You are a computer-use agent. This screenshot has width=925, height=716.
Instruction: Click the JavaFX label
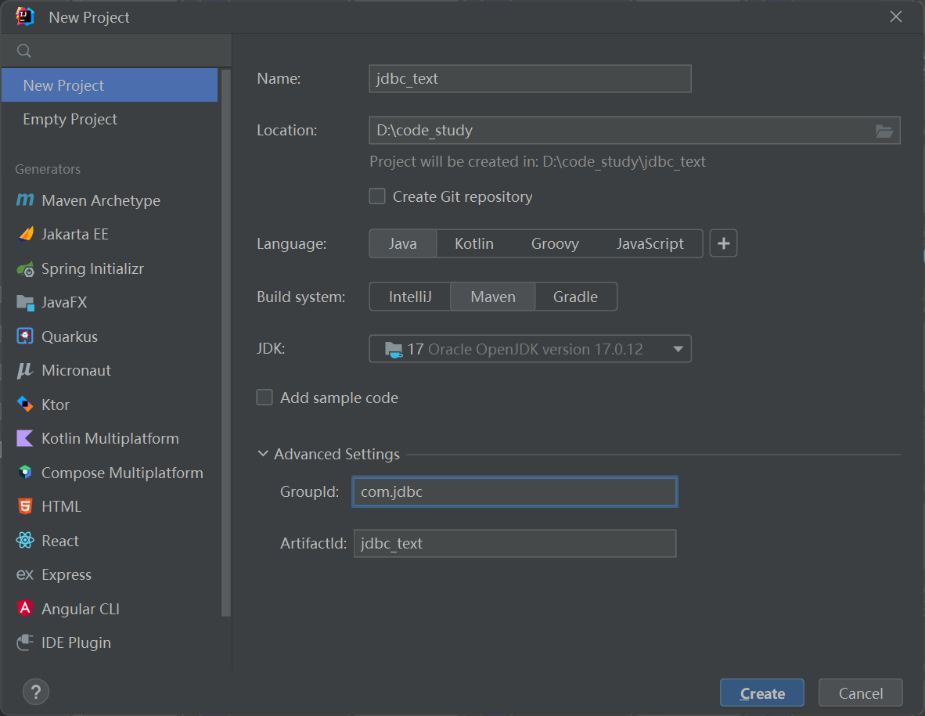coord(64,303)
